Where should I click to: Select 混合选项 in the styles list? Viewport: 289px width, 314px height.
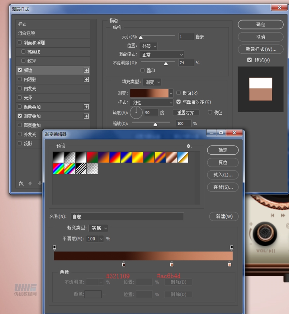[x=27, y=33]
